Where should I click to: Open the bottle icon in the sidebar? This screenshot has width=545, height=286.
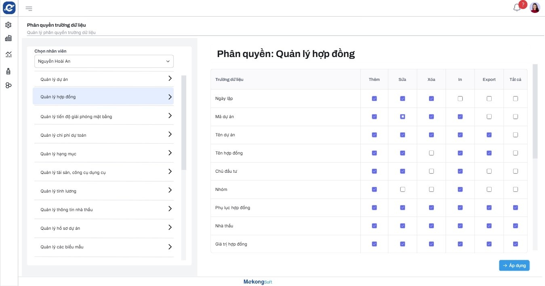[x=8, y=71]
